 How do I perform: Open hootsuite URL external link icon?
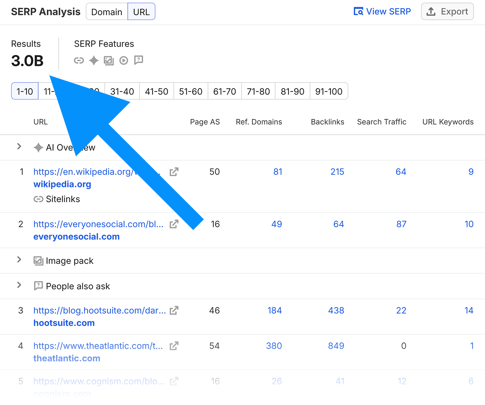(x=174, y=310)
